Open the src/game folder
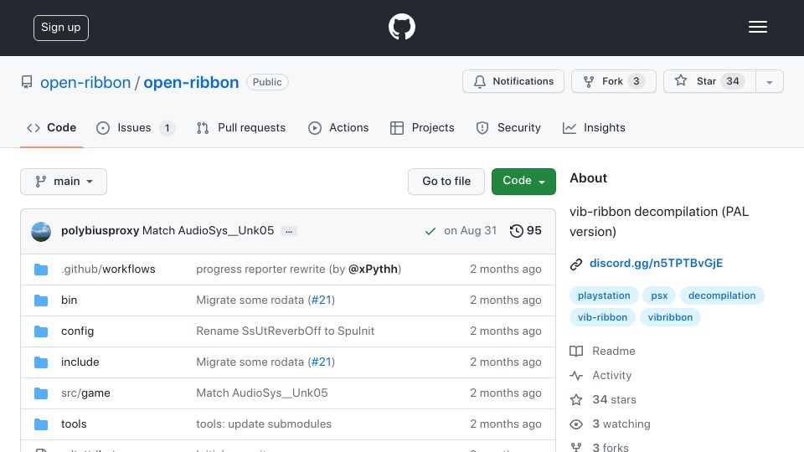Image resolution: width=804 pixels, height=452 pixels. point(85,393)
